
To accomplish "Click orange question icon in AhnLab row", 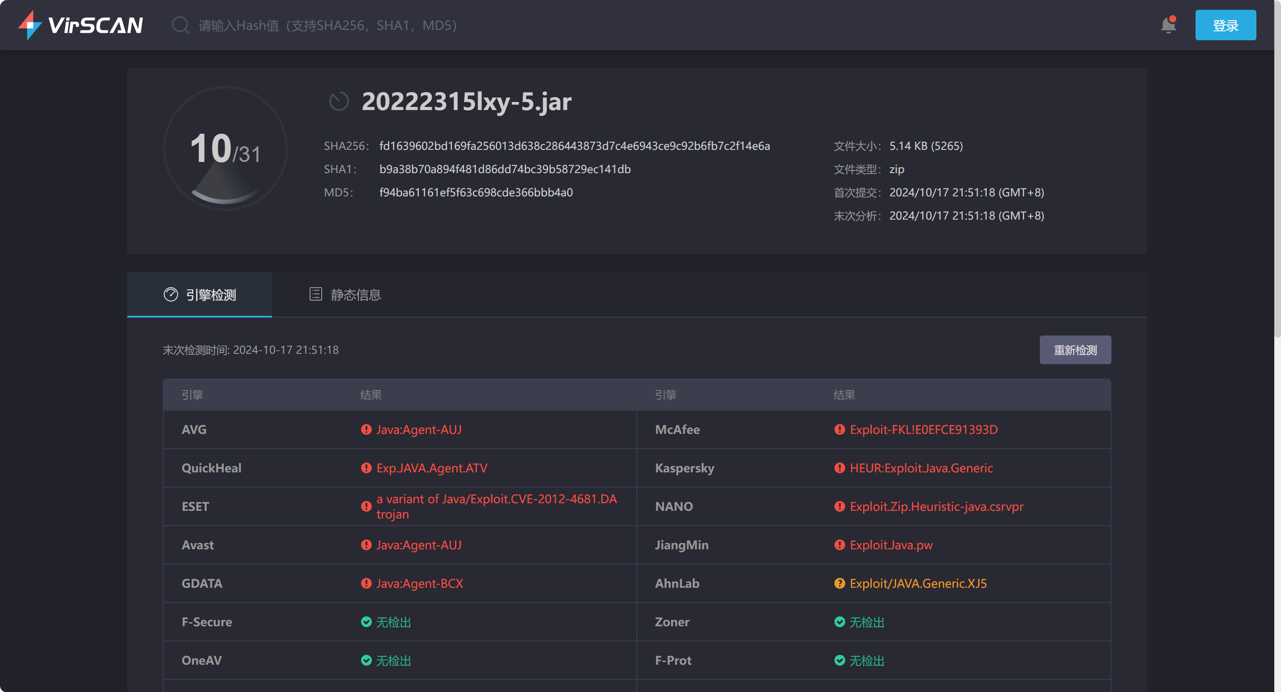I will (x=839, y=583).
